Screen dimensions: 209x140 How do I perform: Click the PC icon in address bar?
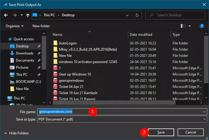tap(35, 15)
